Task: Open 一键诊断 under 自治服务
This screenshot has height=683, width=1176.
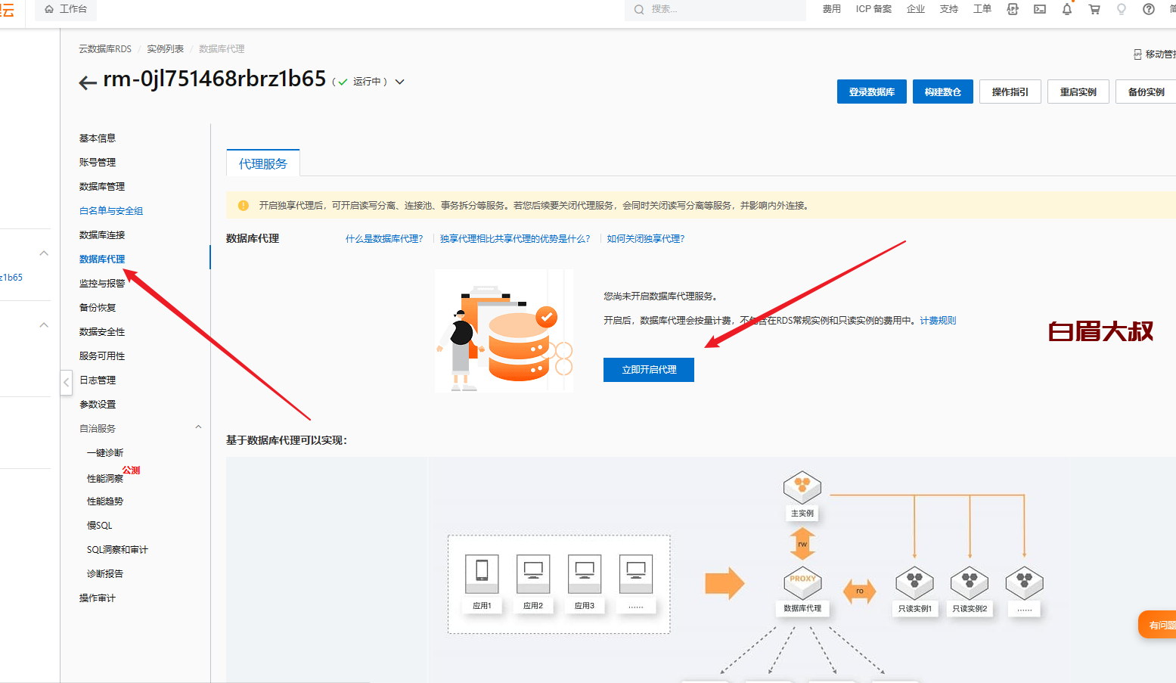Action: [105, 453]
